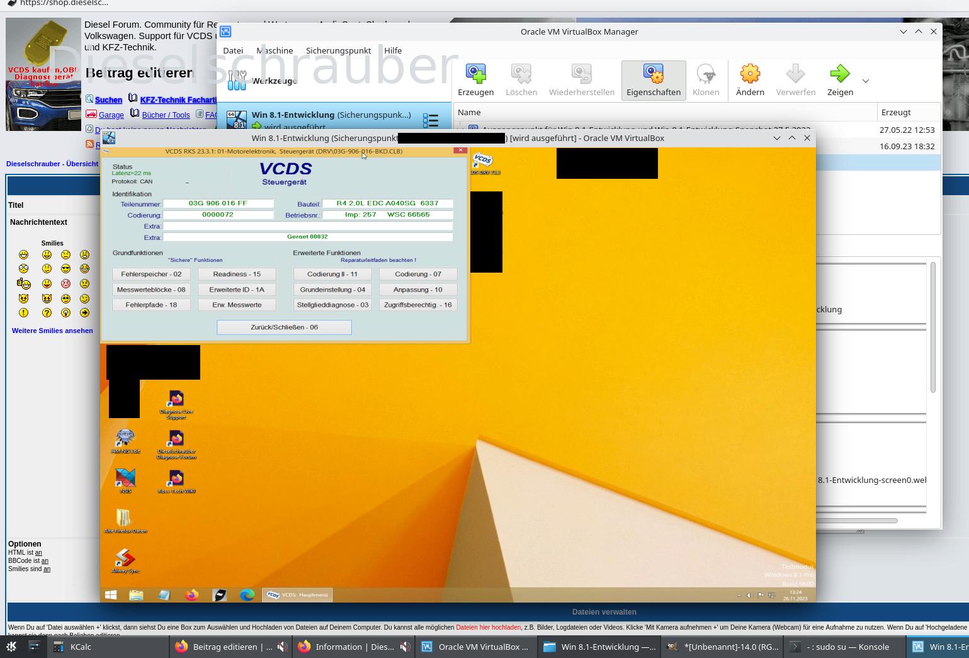Image resolution: width=969 pixels, height=658 pixels.
Task: Click Erweiterte ID - 1A button
Action: point(237,290)
